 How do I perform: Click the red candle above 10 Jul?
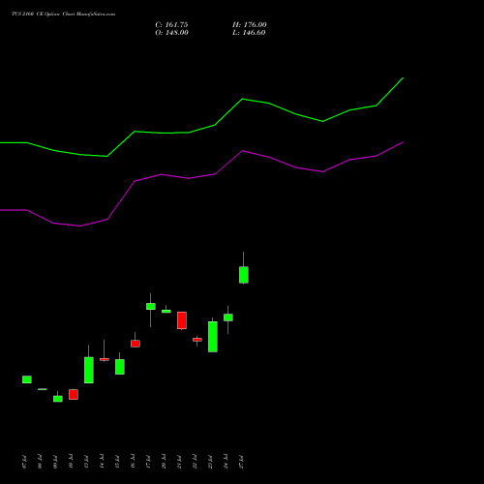[74, 394]
